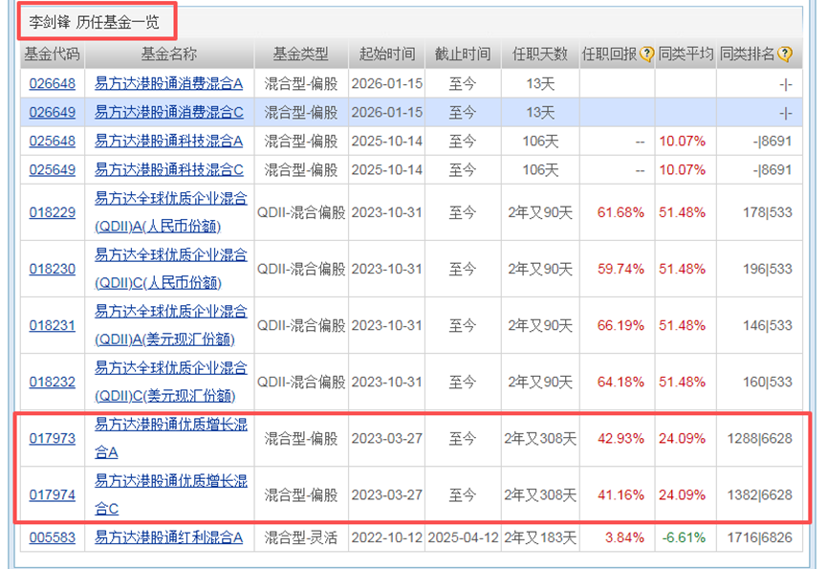The height and width of the screenshot is (569, 827).
Task: Open 易方达港股通科技混合C fund page
Action: click(x=169, y=170)
